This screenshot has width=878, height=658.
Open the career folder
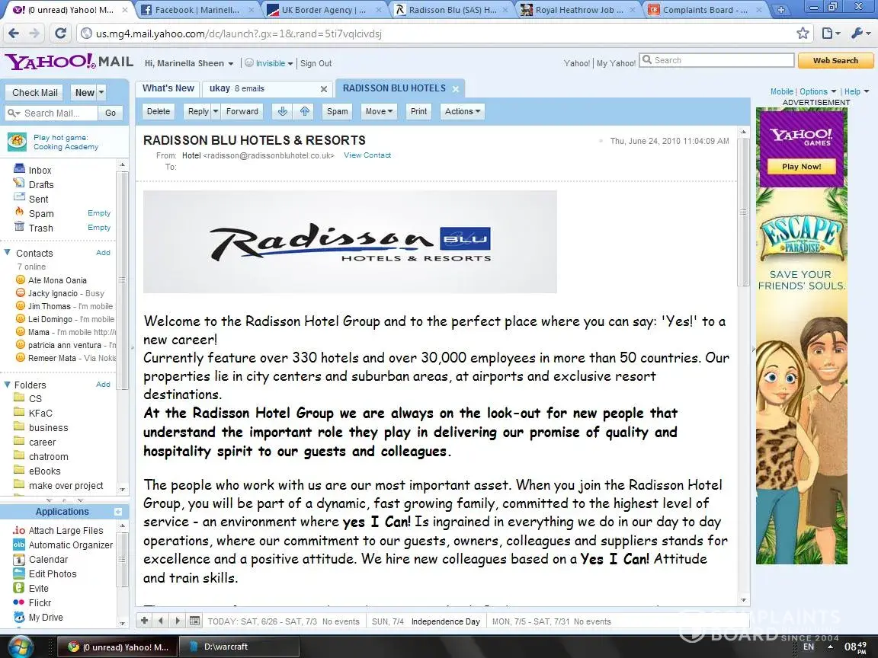pyautogui.click(x=42, y=442)
